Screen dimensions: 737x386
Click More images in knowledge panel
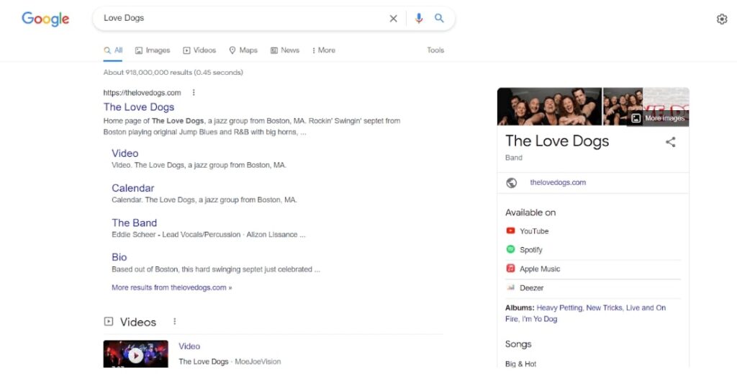pyautogui.click(x=659, y=118)
